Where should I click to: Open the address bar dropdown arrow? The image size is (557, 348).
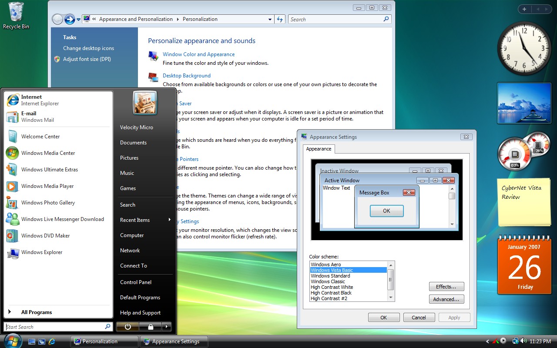tap(270, 19)
